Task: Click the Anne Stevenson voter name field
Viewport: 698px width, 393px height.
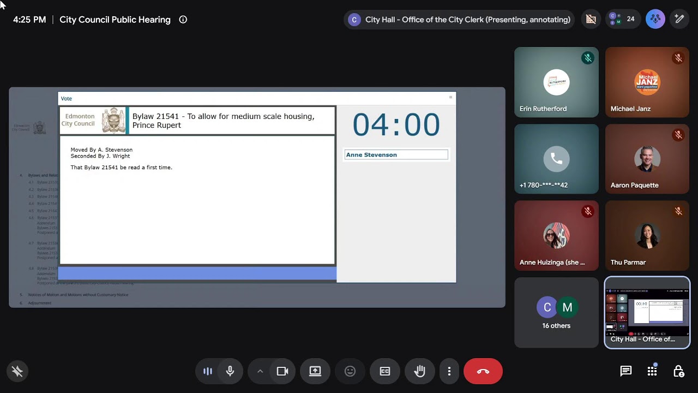Action: (396, 155)
